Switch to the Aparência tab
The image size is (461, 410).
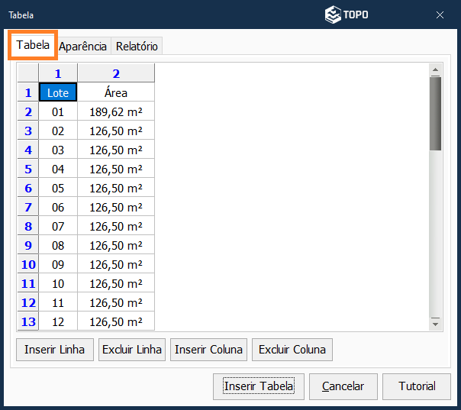coord(83,47)
